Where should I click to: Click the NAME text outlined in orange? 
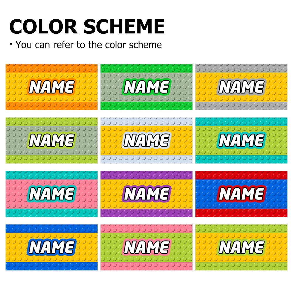point(51,87)
